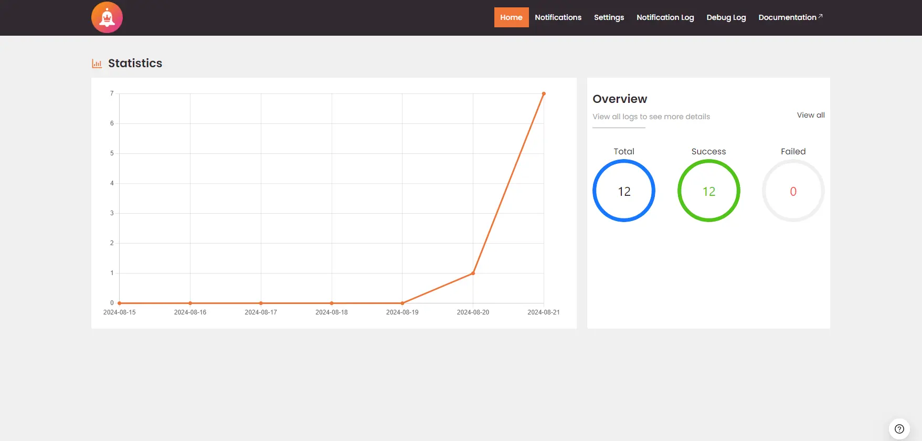The image size is (922, 441).
Task: Click the green Success circle indicator
Action: [708, 191]
